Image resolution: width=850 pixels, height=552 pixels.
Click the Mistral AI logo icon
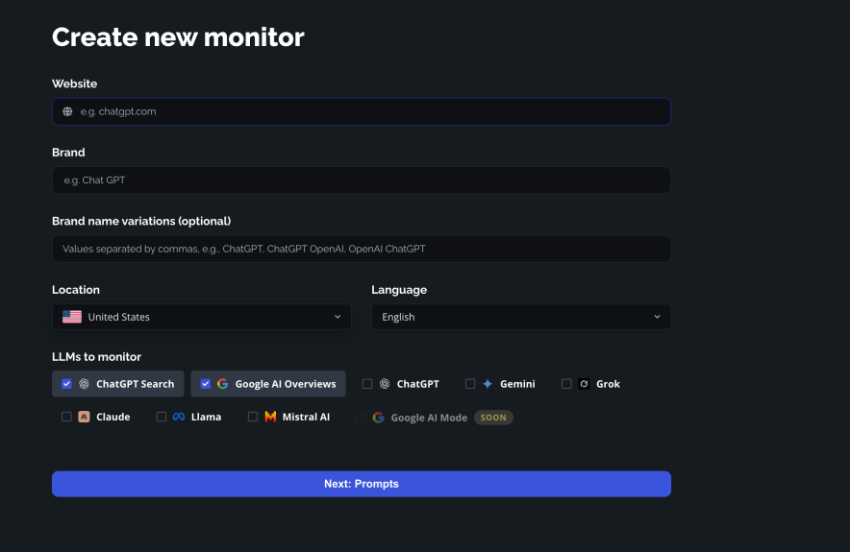pyautogui.click(x=270, y=417)
